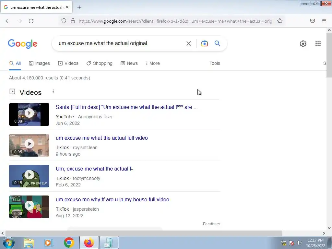Open Google Chrome from taskbar
Image resolution: width=332 pixels, height=249 pixels.
click(69, 243)
